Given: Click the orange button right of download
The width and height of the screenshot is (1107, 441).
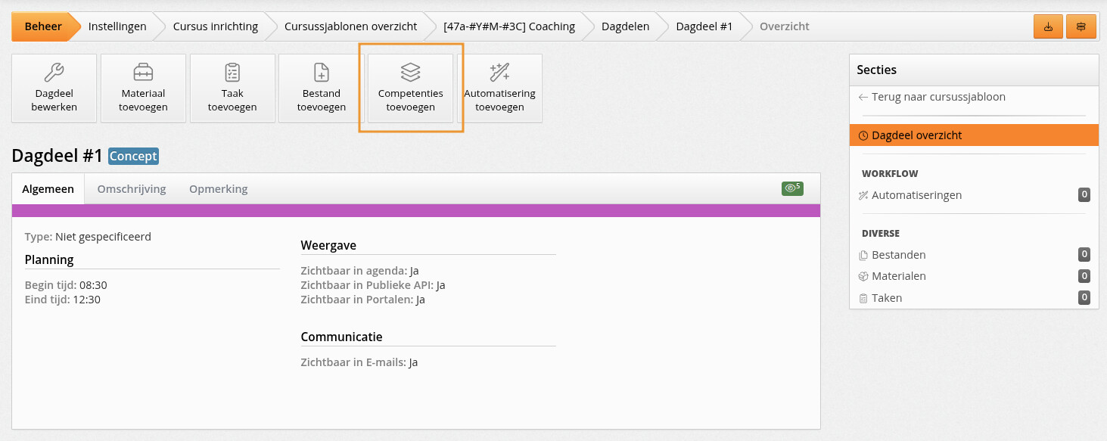Looking at the screenshot, I should click(1081, 26).
